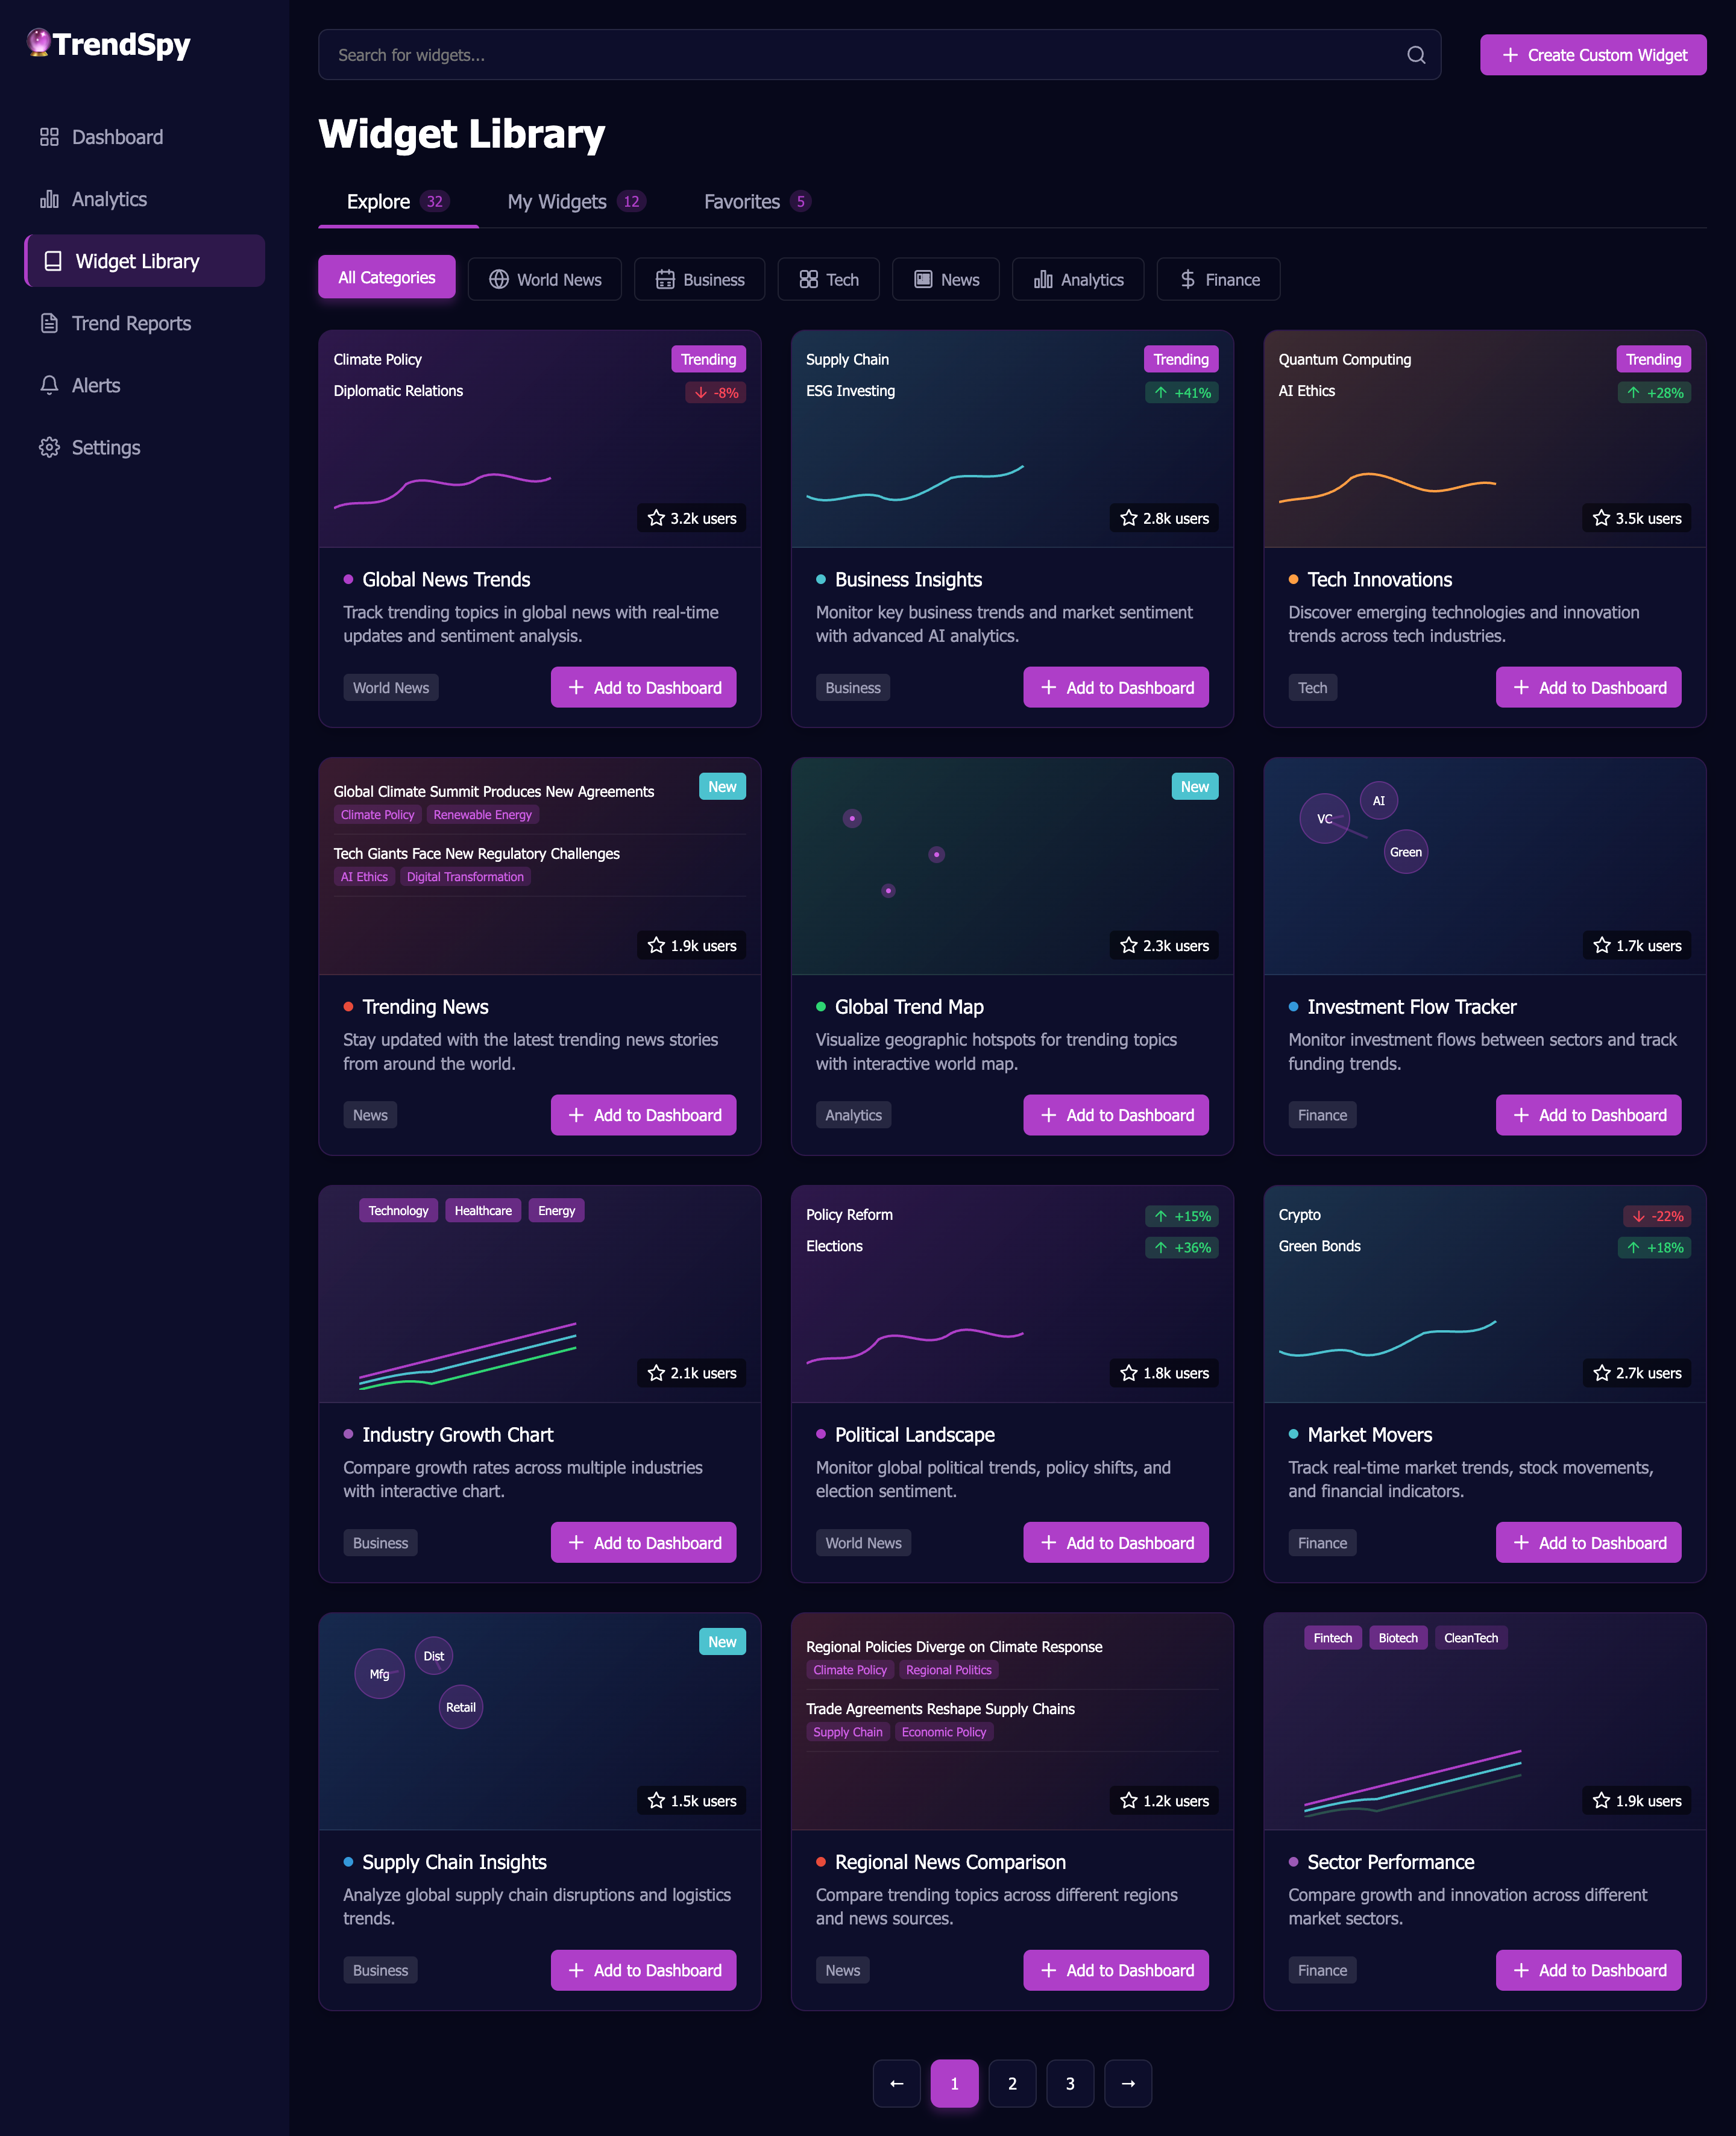
Task: Click the dollar icon on Finance filter
Action: point(1187,280)
